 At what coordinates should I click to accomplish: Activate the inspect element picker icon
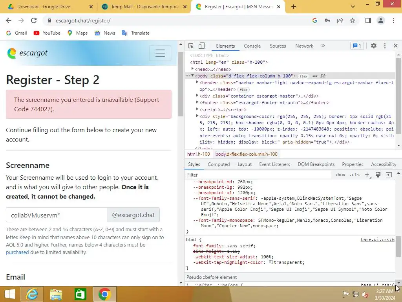(191, 46)
